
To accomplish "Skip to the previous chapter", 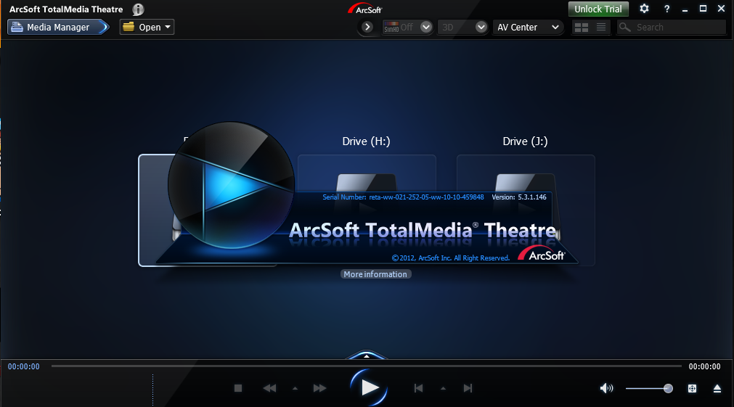I will coord(418,388).
